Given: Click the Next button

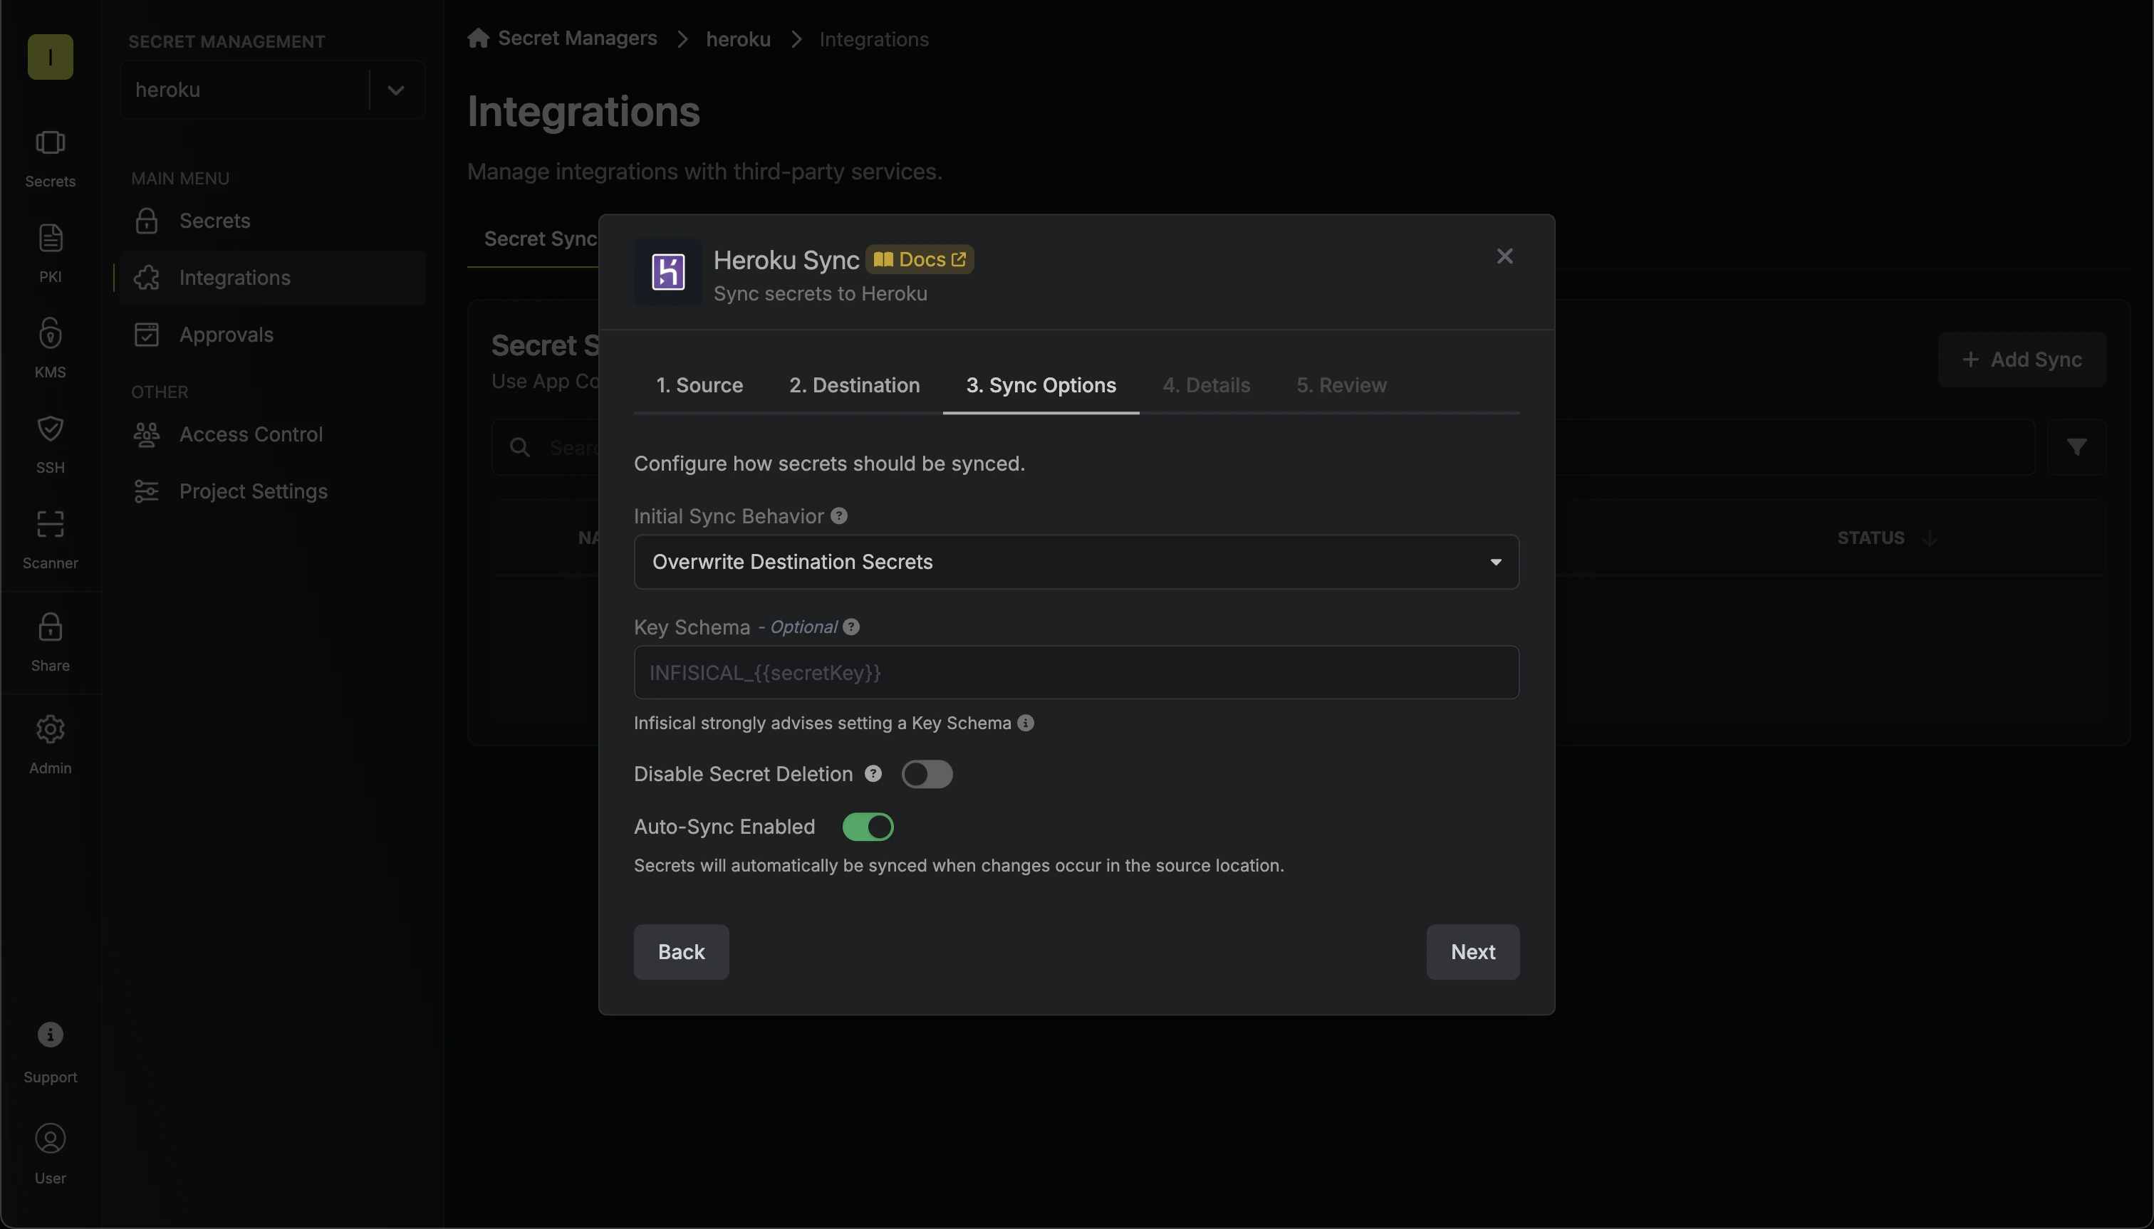Looking at the screenshot, I should pyautogui.click(x=1472, y=952).
